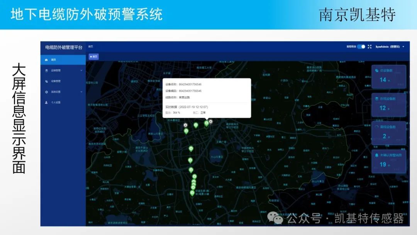Select the 个人设置 user profile icon
The image size is (417, 235).
pyautogui.click(x=46, y=103)
